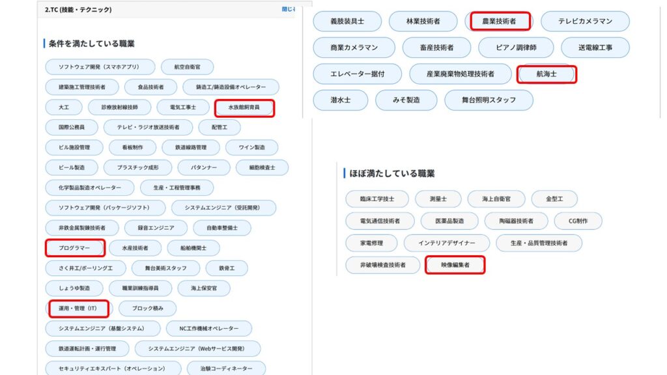Image resolution: width=667 pixels, height=375 pixels.
Task: Choose the テレビカメラマン occupation tag
Action: [585, 21]
